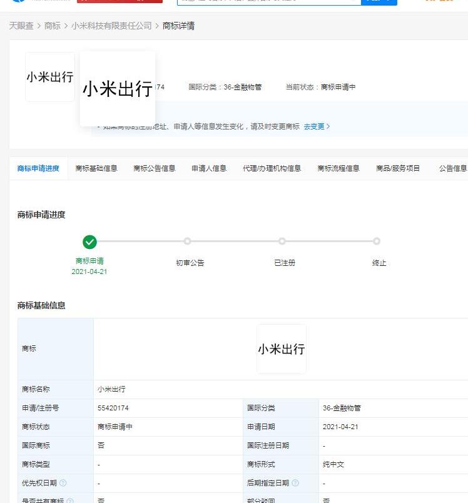Image resolution: width=468 pixels, height=503 pixels.
Task: Open the 商标公告信息 tab
Action: pyautogui.click(x=155, y=168)
